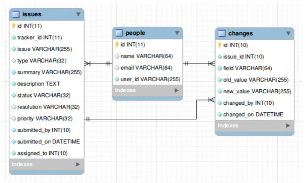Click the diamond icon beside issue_id INT(10)

click(220, 57)
